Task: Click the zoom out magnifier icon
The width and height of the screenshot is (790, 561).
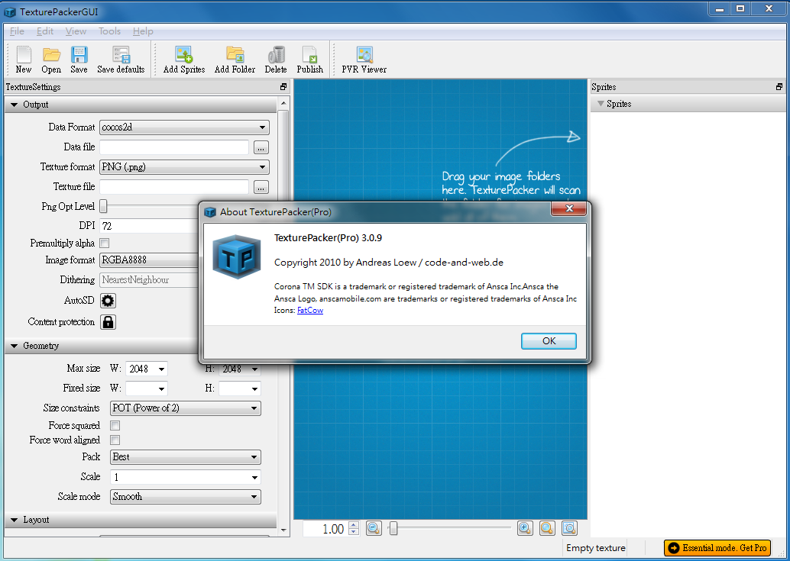Action: (374, 528)
